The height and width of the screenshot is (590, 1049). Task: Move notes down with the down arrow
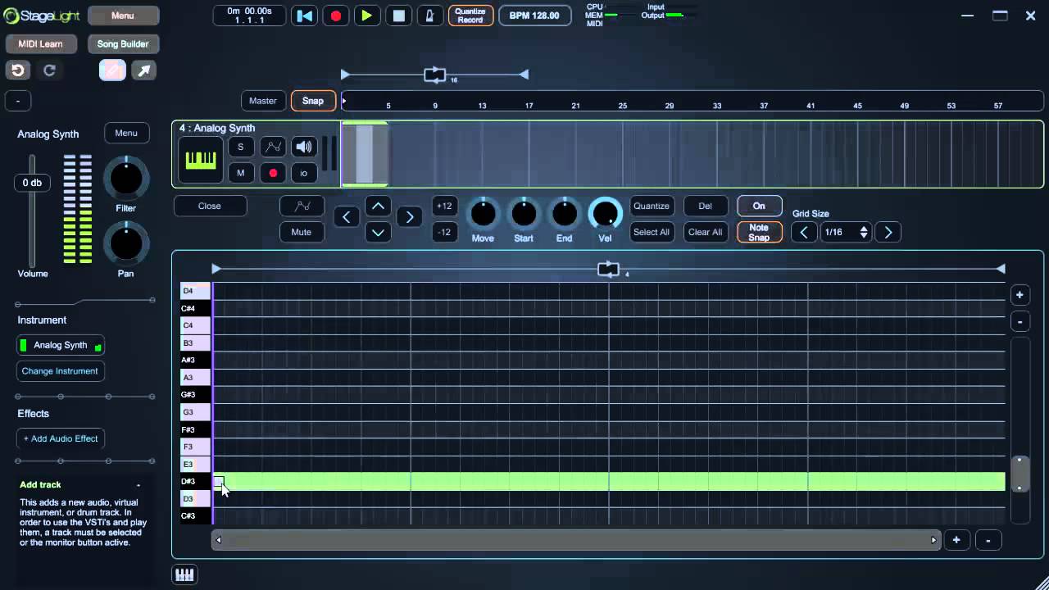pos(378,232)
